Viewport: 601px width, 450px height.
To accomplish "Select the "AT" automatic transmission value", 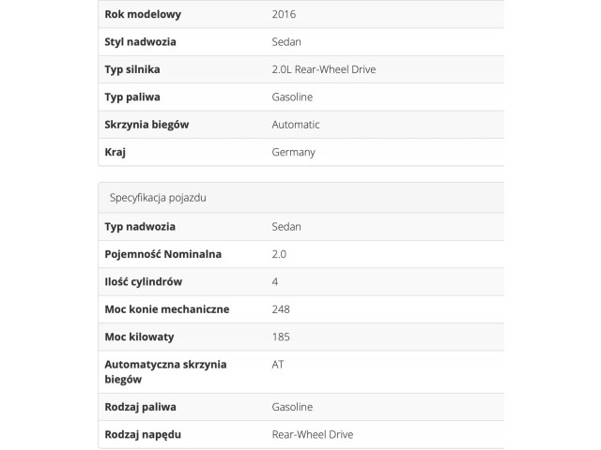I will [277, 364].
